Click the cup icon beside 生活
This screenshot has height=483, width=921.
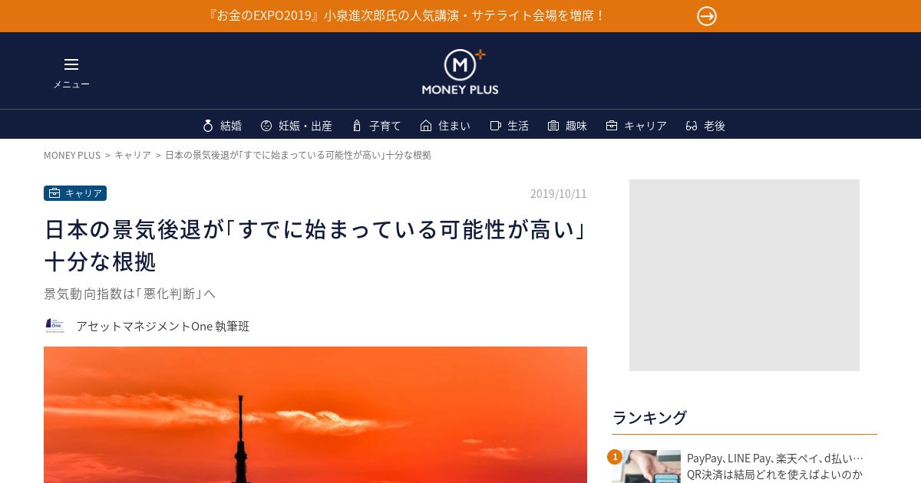click(x=495, y=126)
